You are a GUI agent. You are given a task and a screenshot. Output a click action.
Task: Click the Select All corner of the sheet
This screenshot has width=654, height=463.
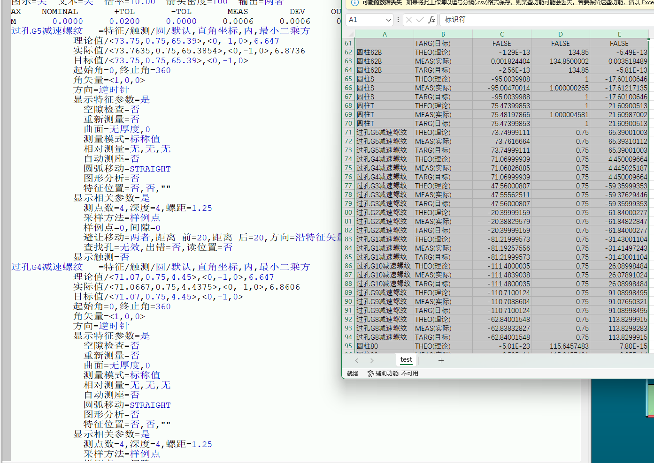point(348,34)
